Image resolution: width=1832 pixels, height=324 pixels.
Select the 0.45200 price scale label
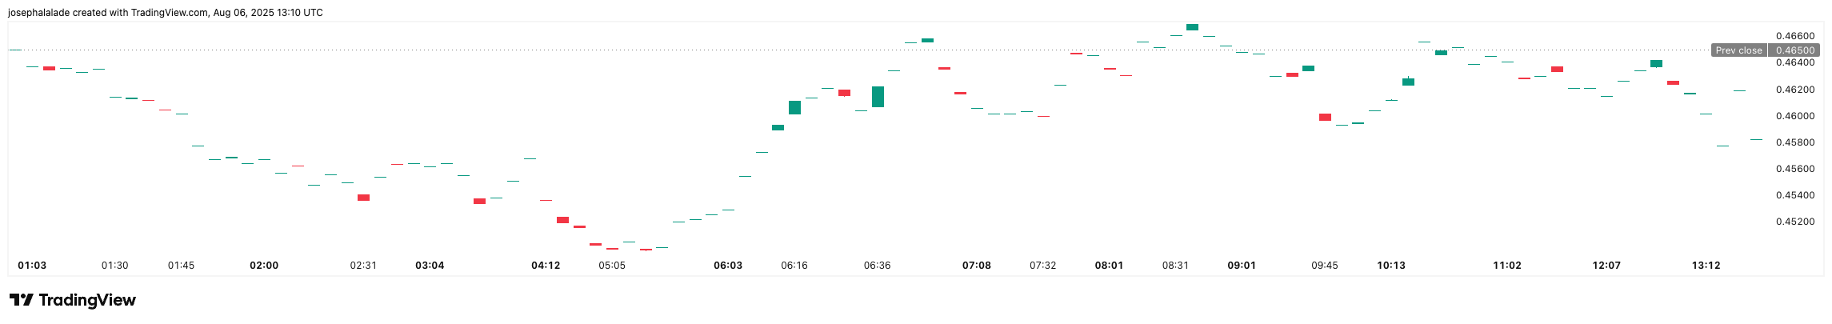[1795, 222]
